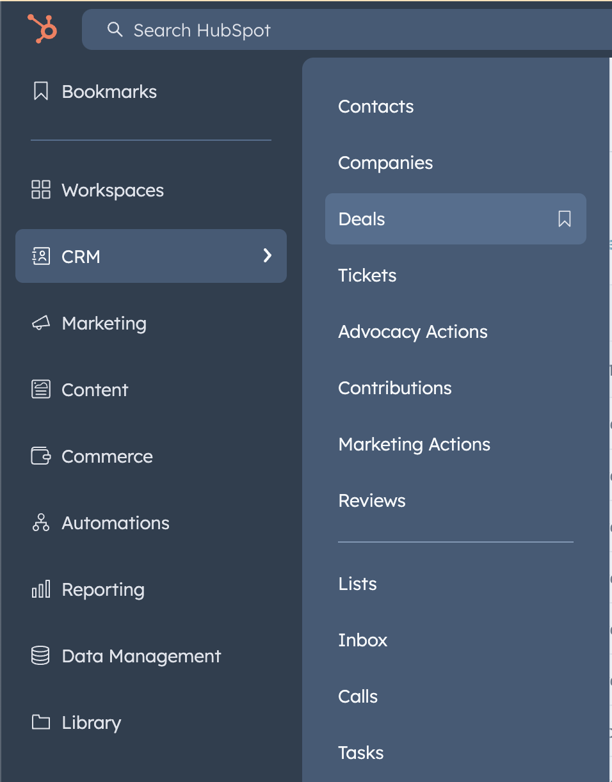Go to Contacts in CRM submenu

[376, 106]
